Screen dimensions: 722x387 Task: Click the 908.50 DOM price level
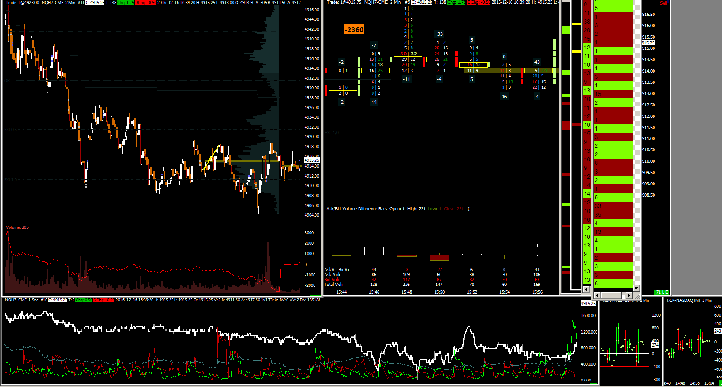(649, 195)
